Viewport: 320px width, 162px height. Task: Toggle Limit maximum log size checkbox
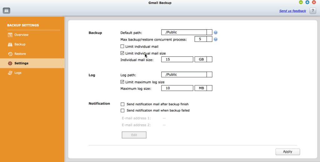122,82
